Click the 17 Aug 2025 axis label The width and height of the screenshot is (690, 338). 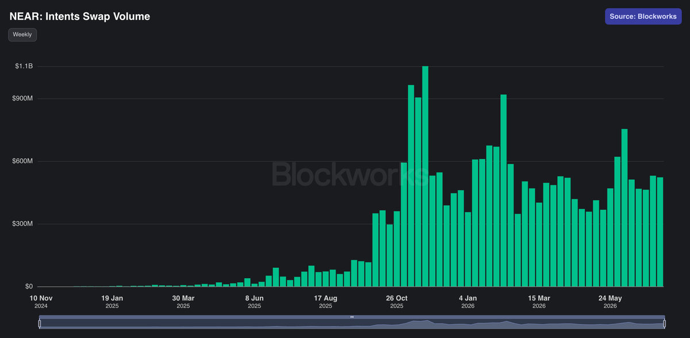[325, 302]
